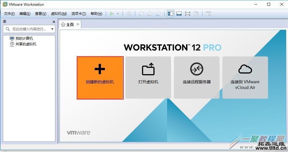
Task: Click the take snapshot clock icon
Action: coord(141,14)
